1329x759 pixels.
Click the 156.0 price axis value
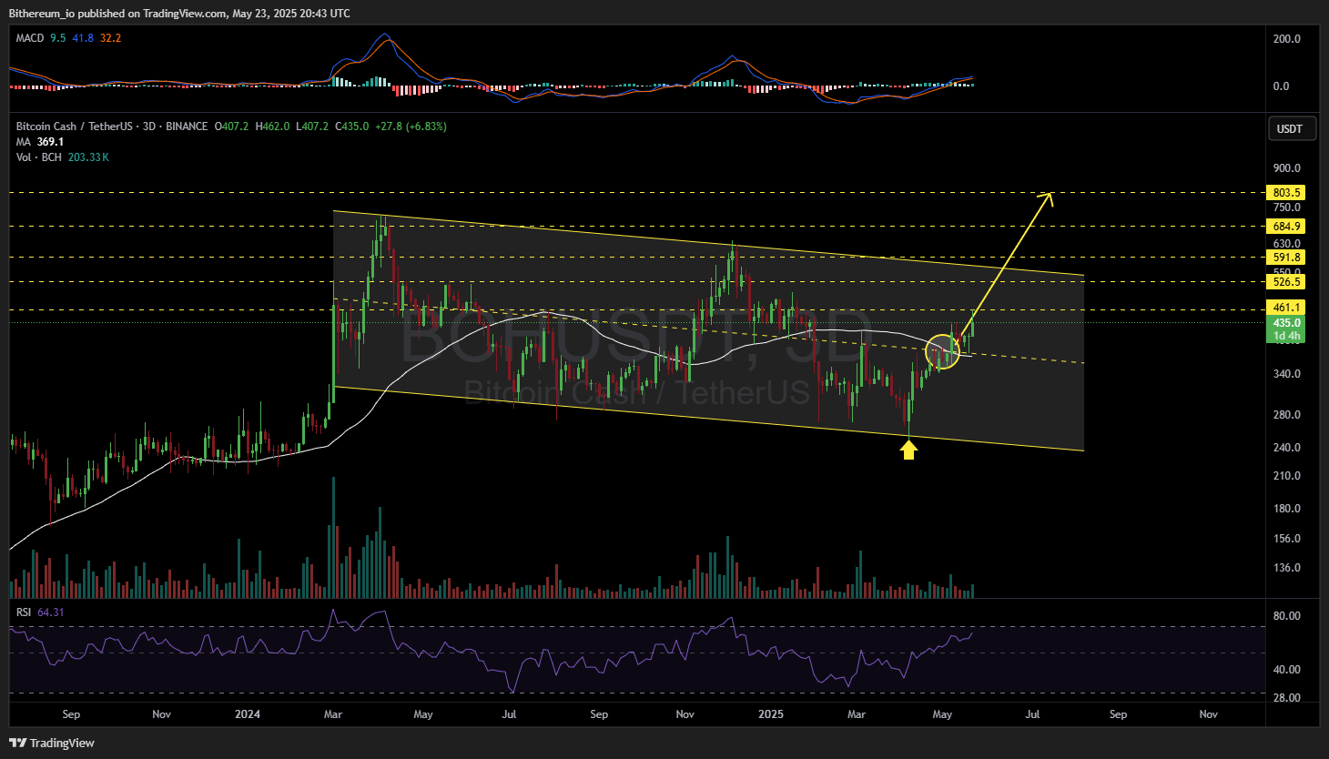(x=1286, y=539)
